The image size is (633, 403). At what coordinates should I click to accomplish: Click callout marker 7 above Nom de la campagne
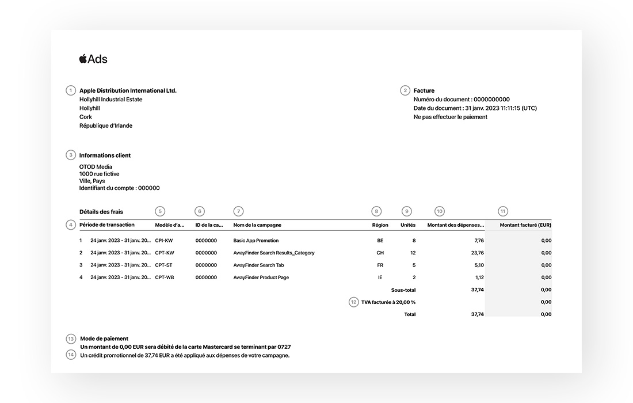238,211
